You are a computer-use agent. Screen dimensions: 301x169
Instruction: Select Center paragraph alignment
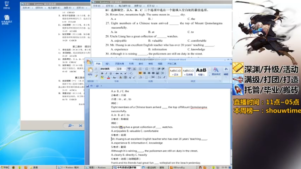coord(144,73)
